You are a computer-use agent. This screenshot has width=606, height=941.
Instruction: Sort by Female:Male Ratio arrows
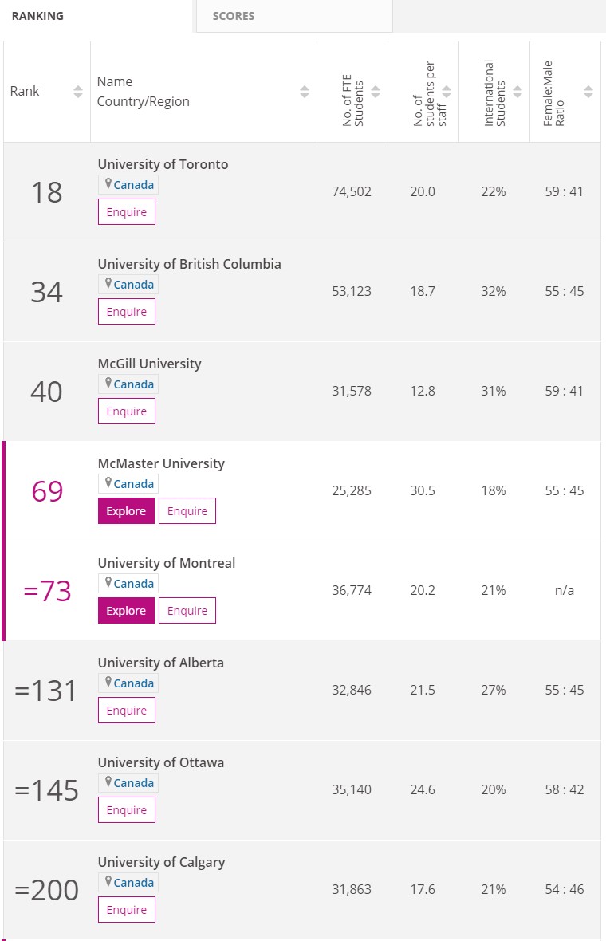tap(588, 92)
